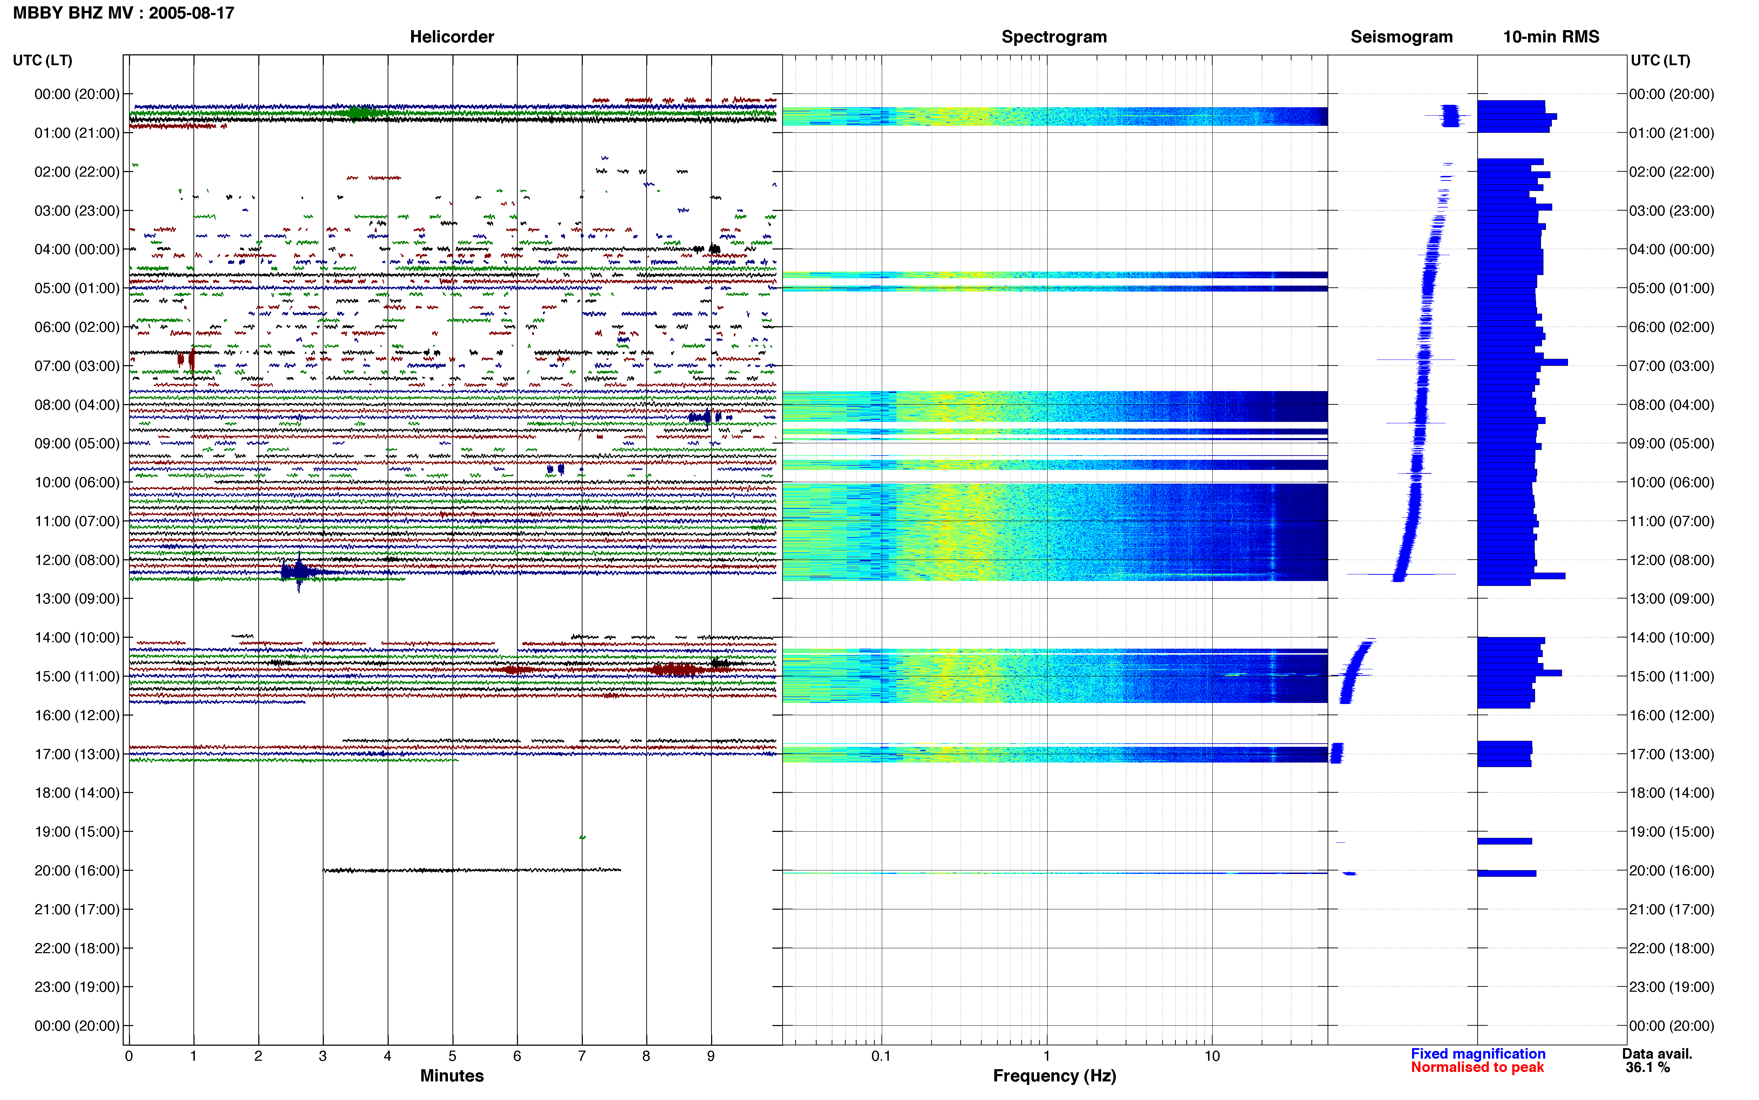
Task: Click 'UTC (LT)' label beside the RMS panel
Action: 1660,60
